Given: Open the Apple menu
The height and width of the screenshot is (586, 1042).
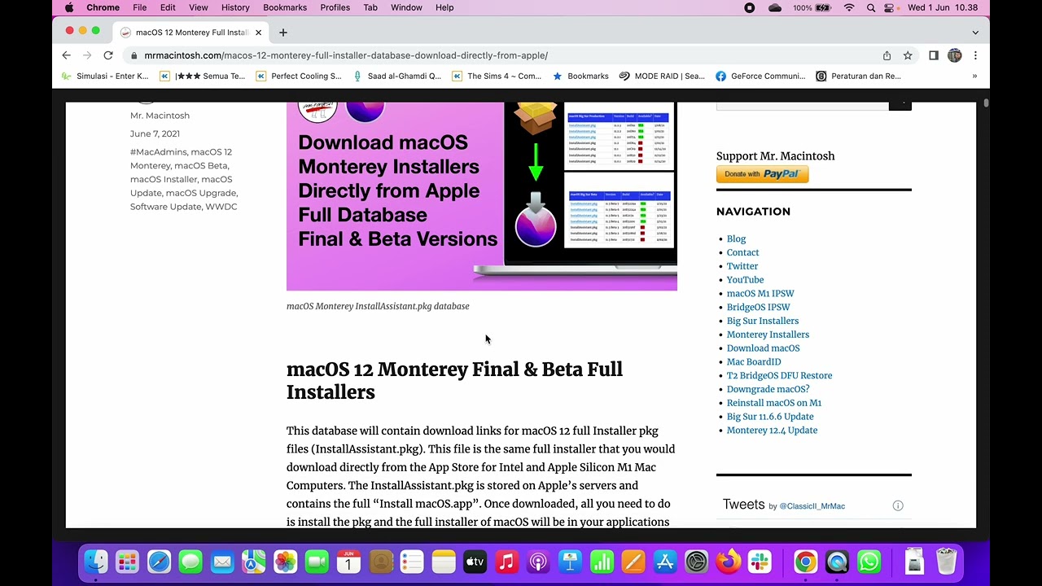Looking at the screenshot, I should (x=69, y=7).
